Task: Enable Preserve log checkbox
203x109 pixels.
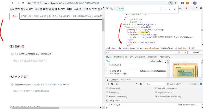Action: coord(107,92)
